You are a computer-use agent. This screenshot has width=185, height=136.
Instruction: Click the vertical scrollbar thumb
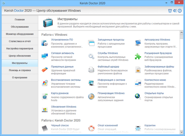182,37
